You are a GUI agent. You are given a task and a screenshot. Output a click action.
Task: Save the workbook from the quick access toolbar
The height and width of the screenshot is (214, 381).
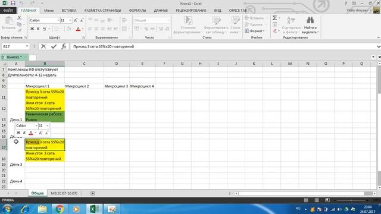13,3
